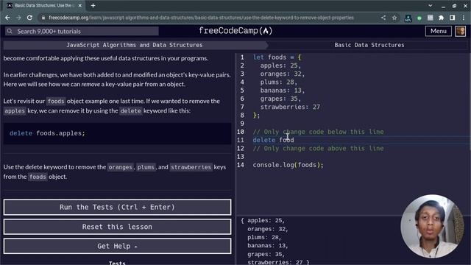Click the freeCodeCamp logo
Image resolution: width=471 pixels, height=265 pixels.
point(235,31)
